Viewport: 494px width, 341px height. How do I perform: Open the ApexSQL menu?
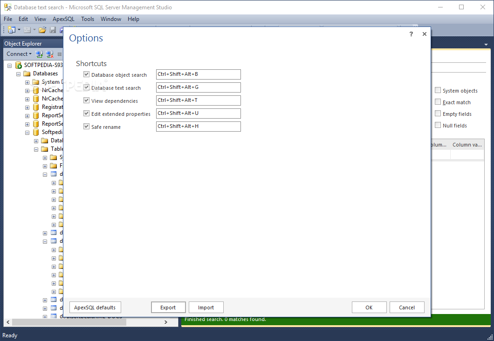coord(63,19)
